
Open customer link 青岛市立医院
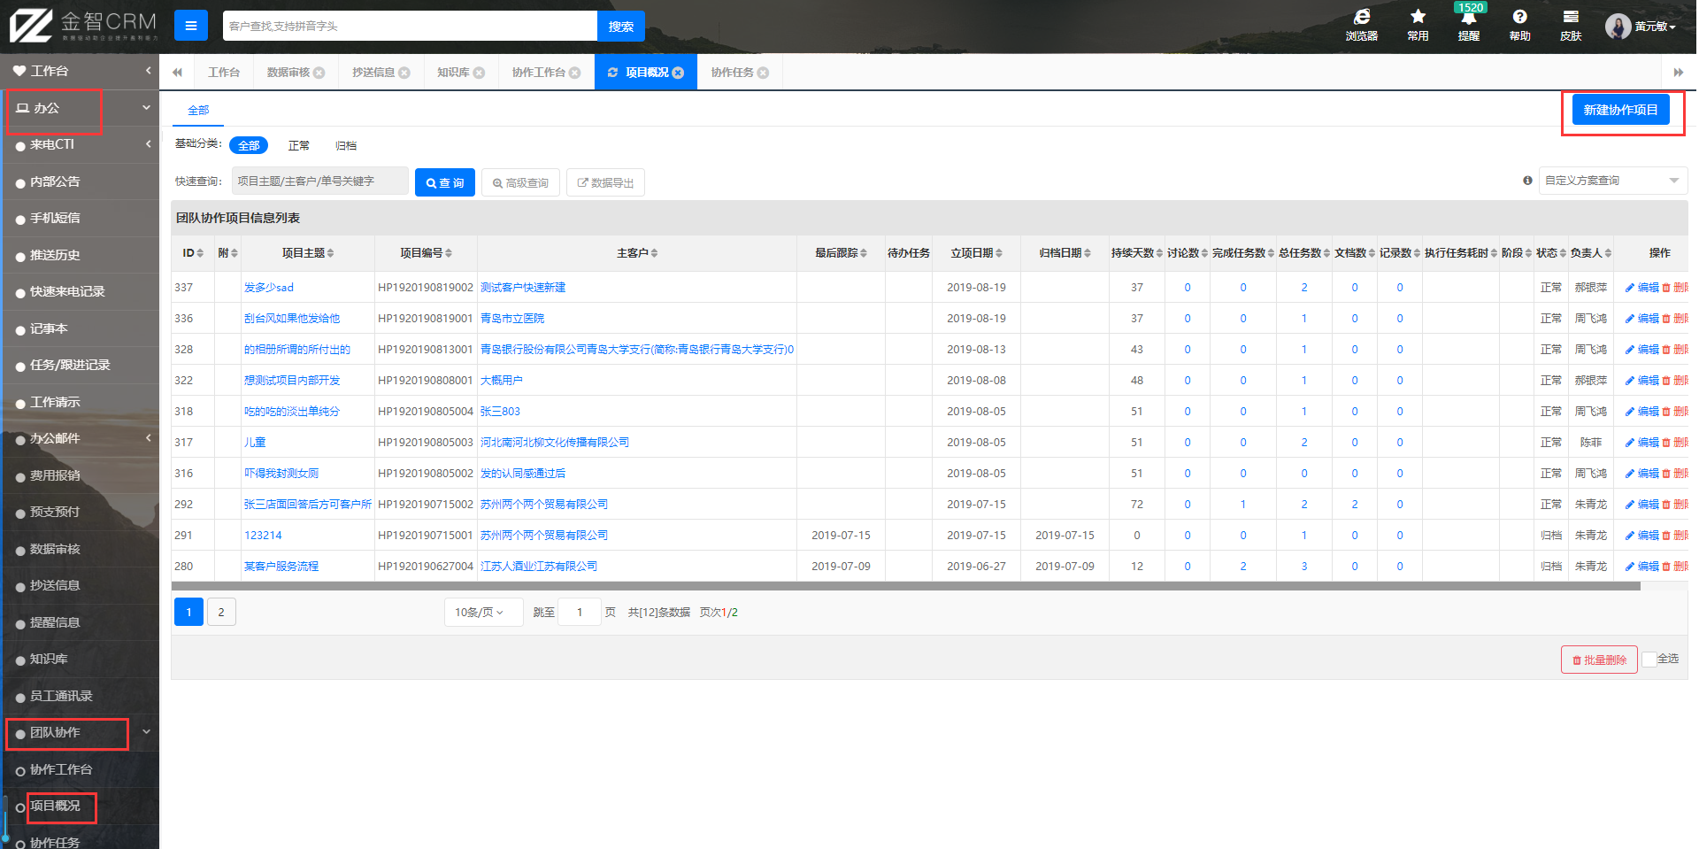pyautogui.click(x=512, y=319)
